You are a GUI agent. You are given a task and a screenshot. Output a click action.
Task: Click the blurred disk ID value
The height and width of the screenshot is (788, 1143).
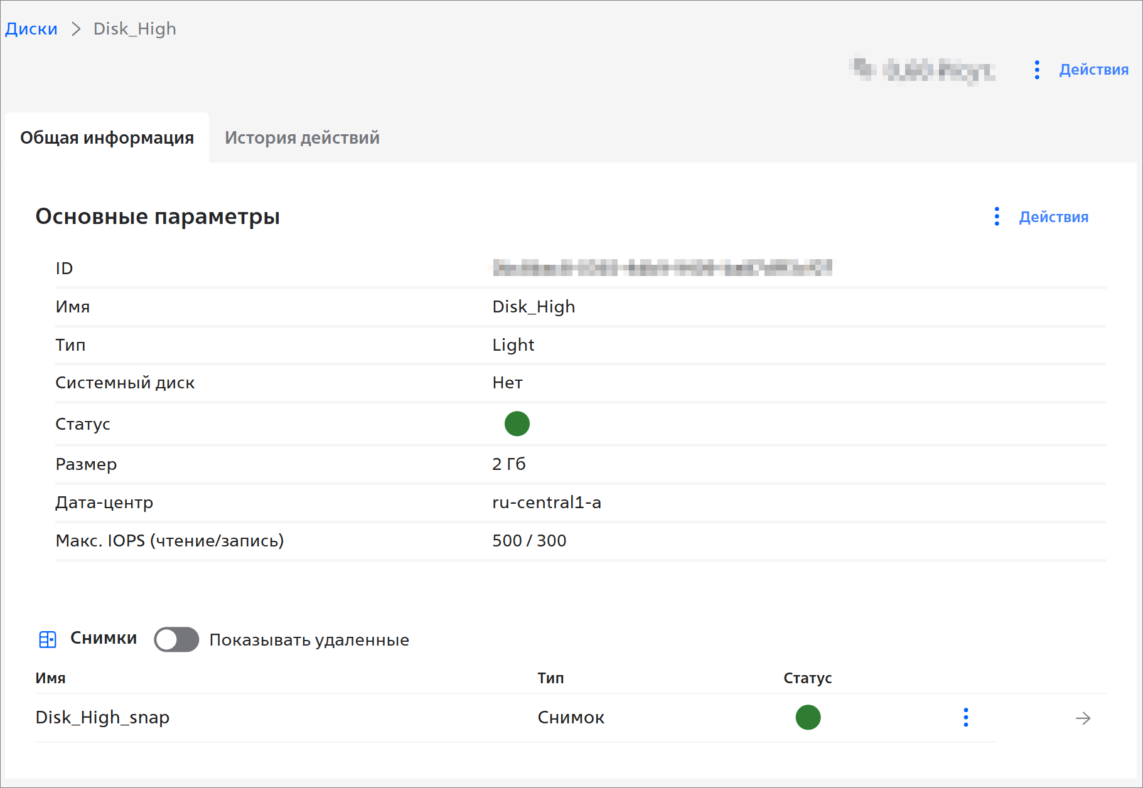point(662,268)
